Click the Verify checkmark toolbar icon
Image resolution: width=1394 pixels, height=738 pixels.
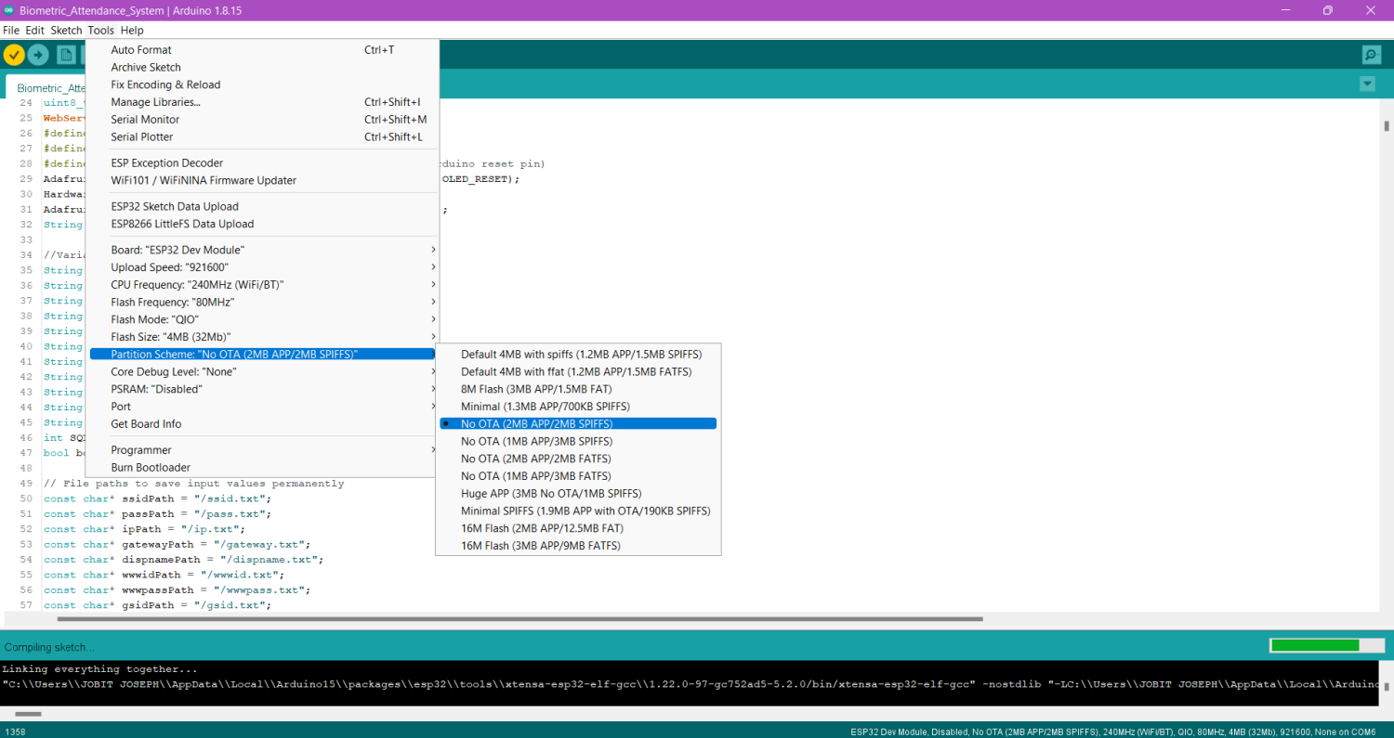(x=14, y=55)
